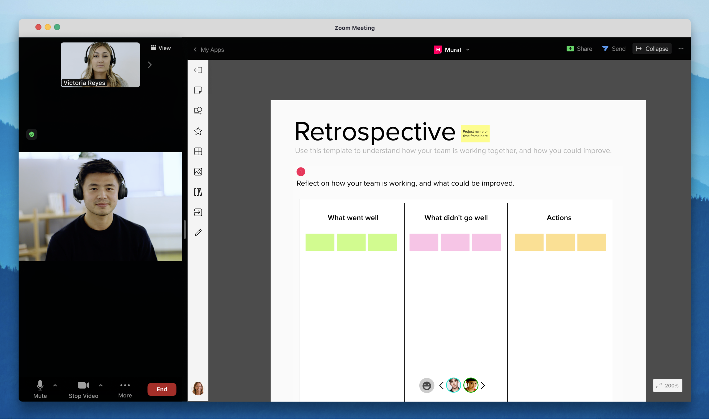Click the encryption shield icon

[x=32, y=135]
